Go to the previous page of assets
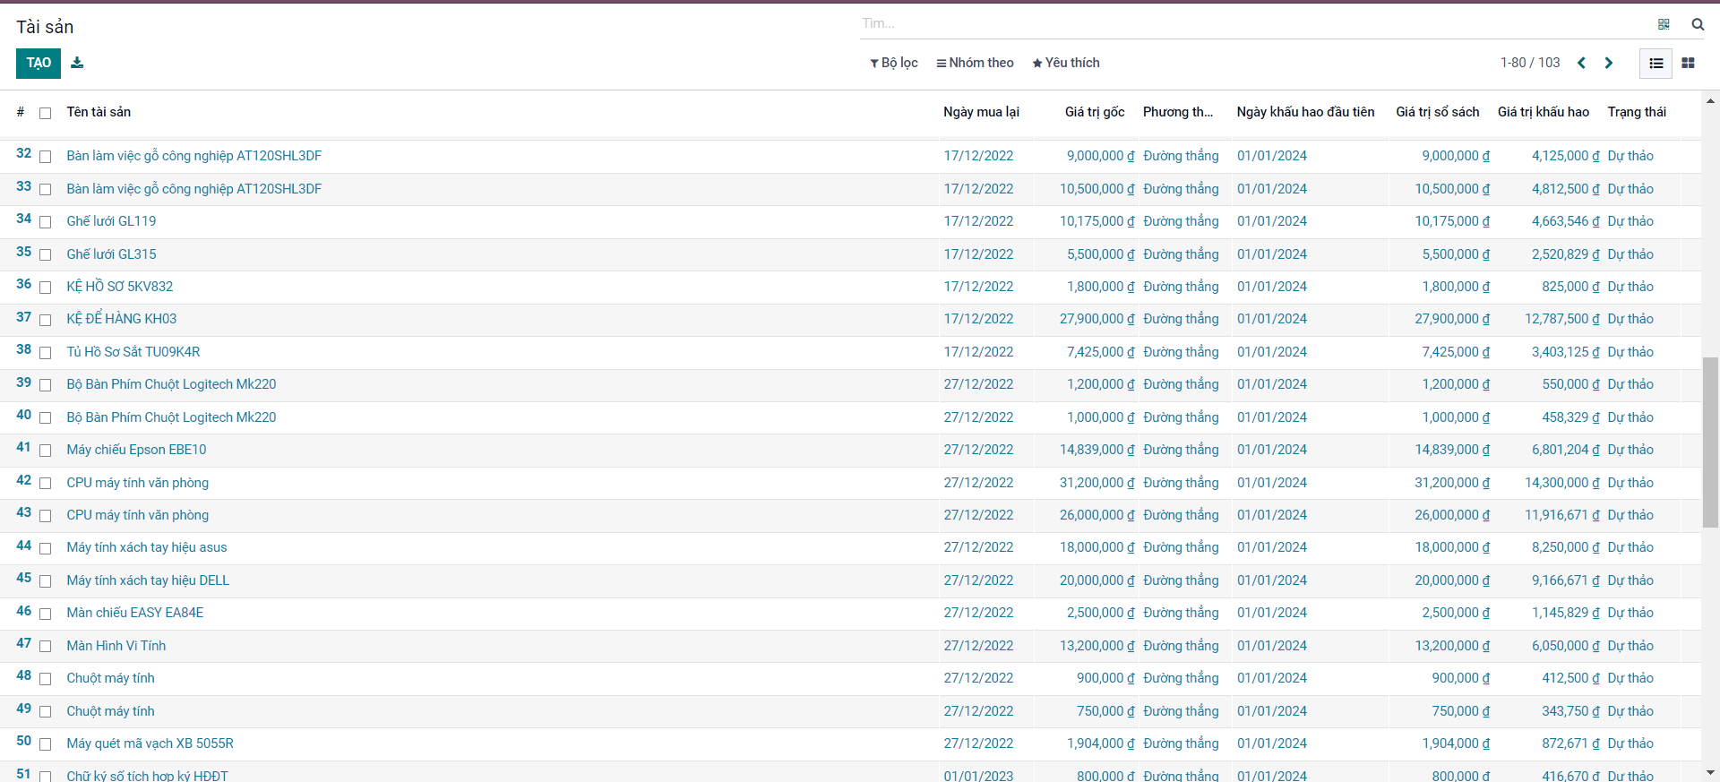Image resolution: width=1720 pixels, height=782 pixels. click(1581, 63)
